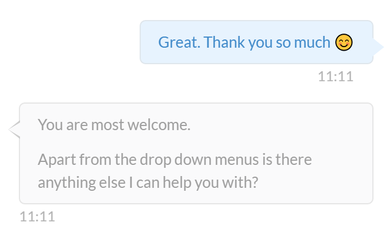Viewport: 390px width, 232px height.
Task: Click the word "Great." in the sent message
Action: (x=179, y=42)
